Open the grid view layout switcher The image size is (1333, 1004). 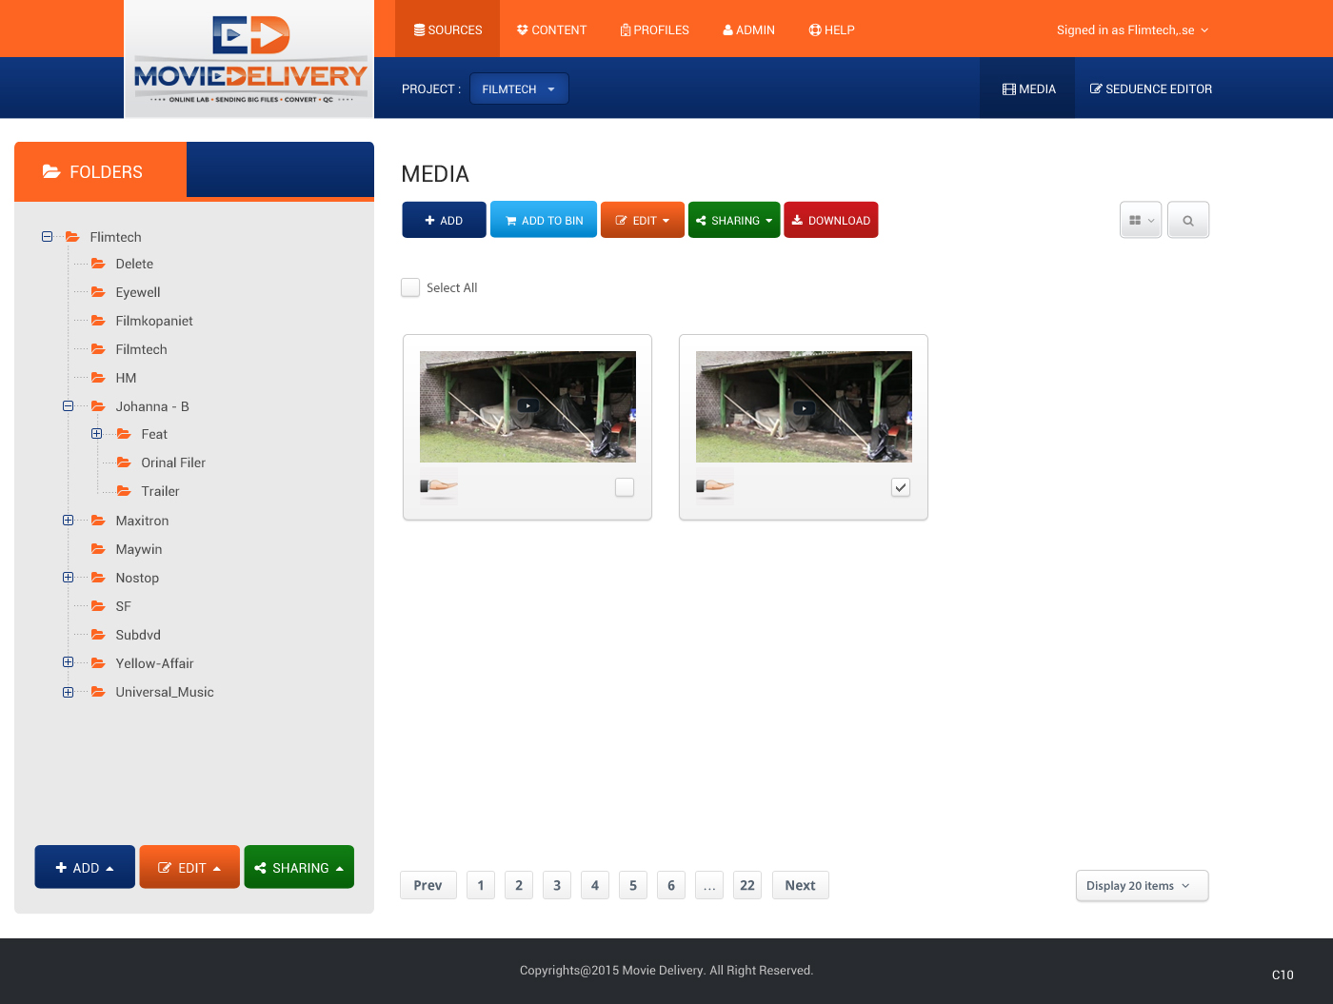coord(1140,220)
